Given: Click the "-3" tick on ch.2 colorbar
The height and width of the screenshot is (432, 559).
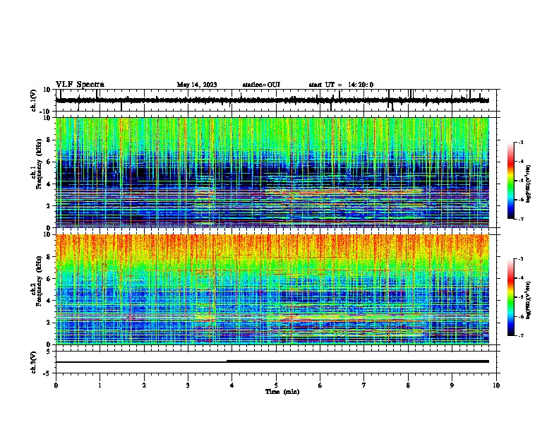Looking at the screenshot, I should coord(521,259).
